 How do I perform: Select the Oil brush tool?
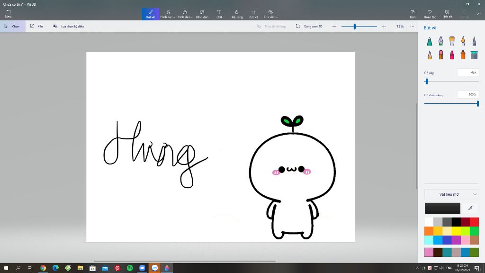[452, 41]
